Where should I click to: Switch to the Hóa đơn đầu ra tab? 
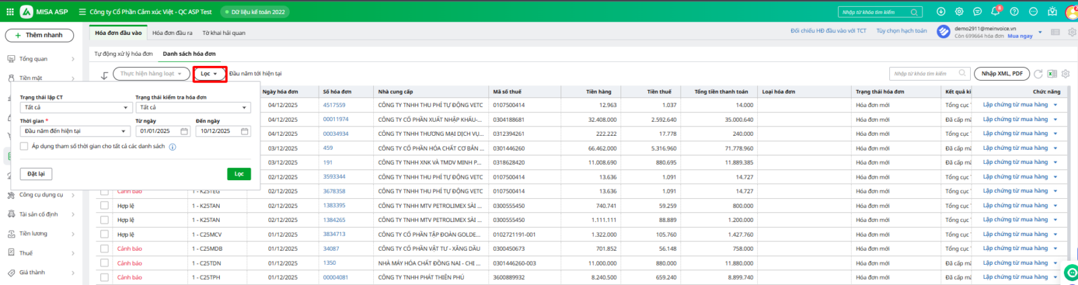pyautogui.click(x=172, y=32)
